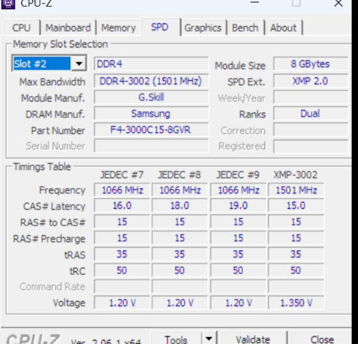Viewport: 358px width, 344px height.
Task: Expand the Slot #2 memory slot dropdown
Action: tap(79, 63)
